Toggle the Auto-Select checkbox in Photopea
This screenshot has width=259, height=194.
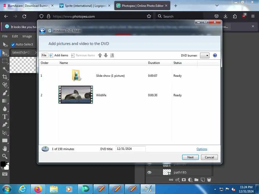(x=13, y=44)
